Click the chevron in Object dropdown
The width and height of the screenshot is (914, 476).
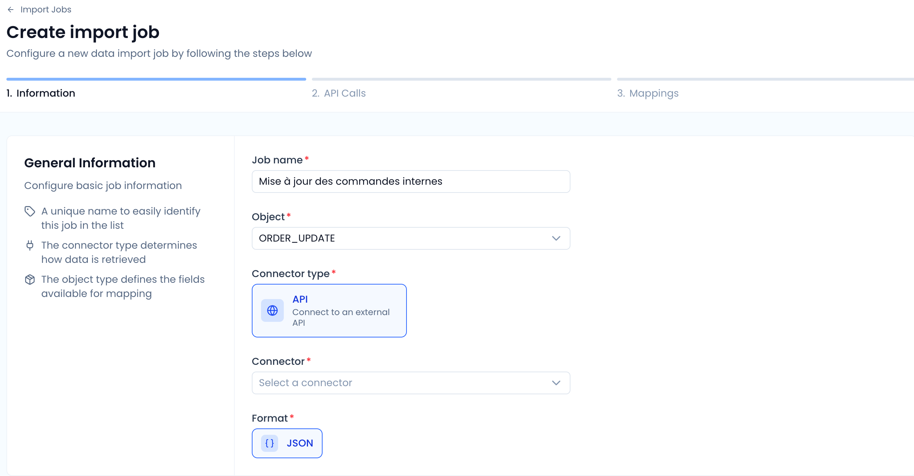556,238
